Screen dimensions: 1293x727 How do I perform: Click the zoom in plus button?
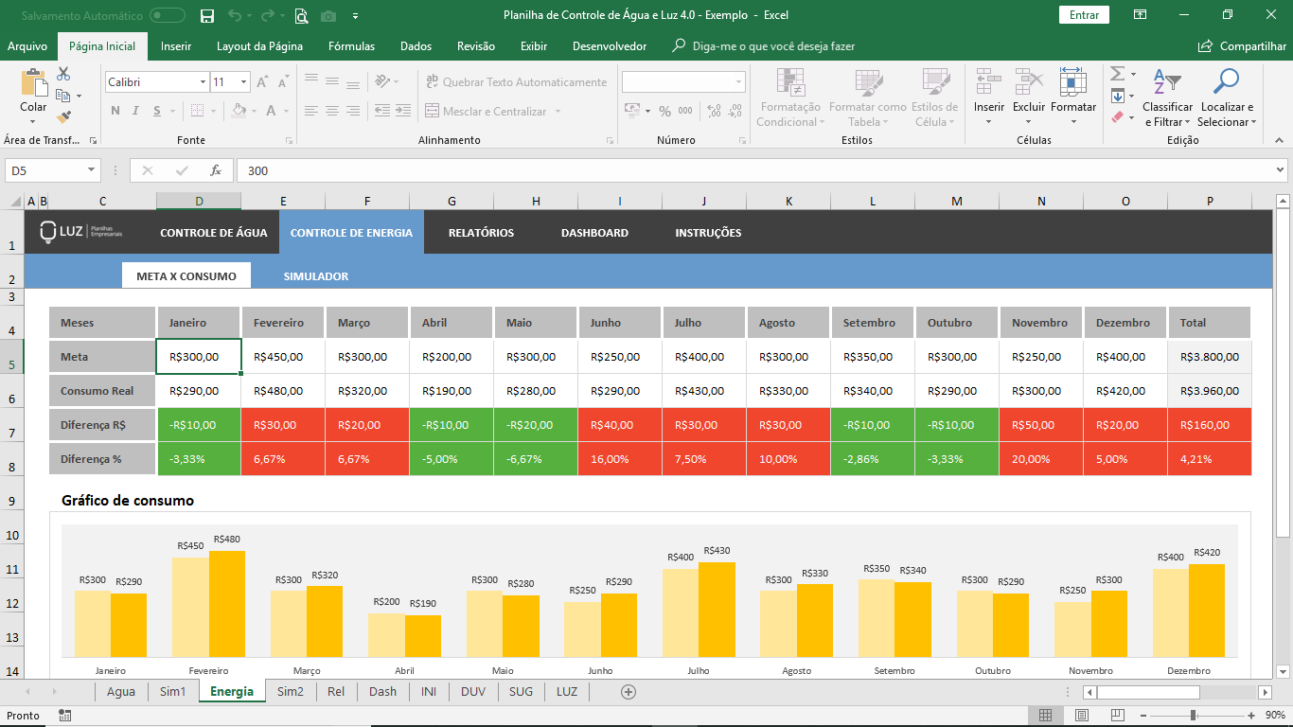point(1251,716)
